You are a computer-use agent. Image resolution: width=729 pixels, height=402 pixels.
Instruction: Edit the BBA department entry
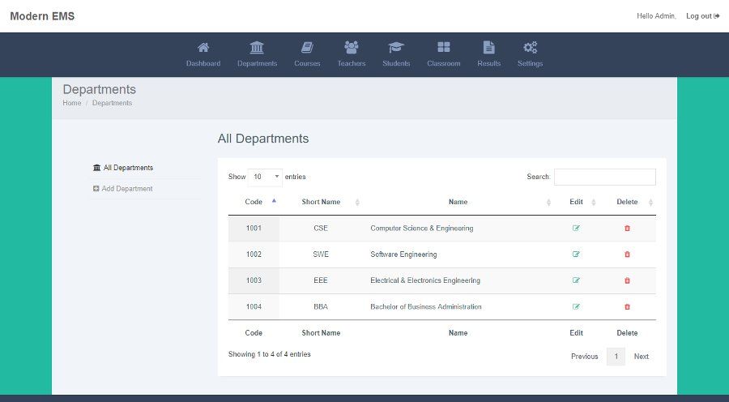click(576, 307)
